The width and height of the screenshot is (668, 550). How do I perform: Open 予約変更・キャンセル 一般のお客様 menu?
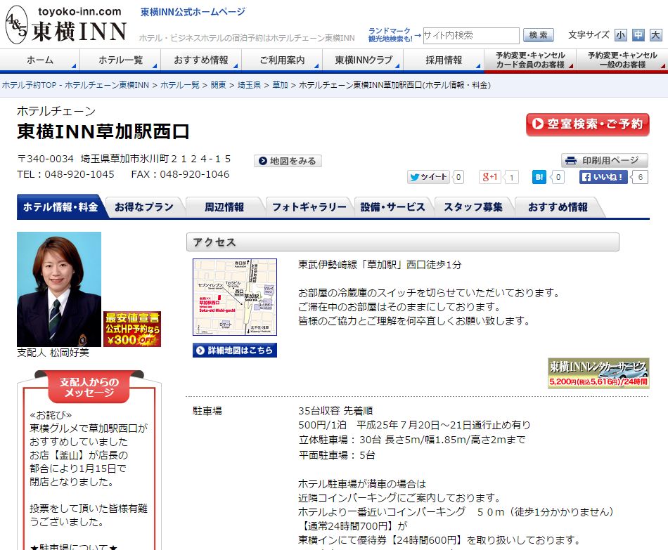[622, 60]
